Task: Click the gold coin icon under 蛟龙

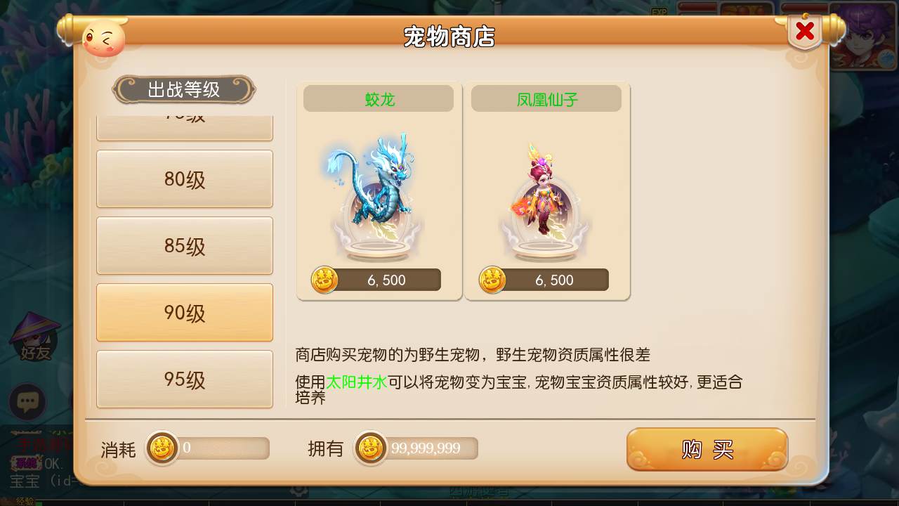Action: tap(324, 280)
